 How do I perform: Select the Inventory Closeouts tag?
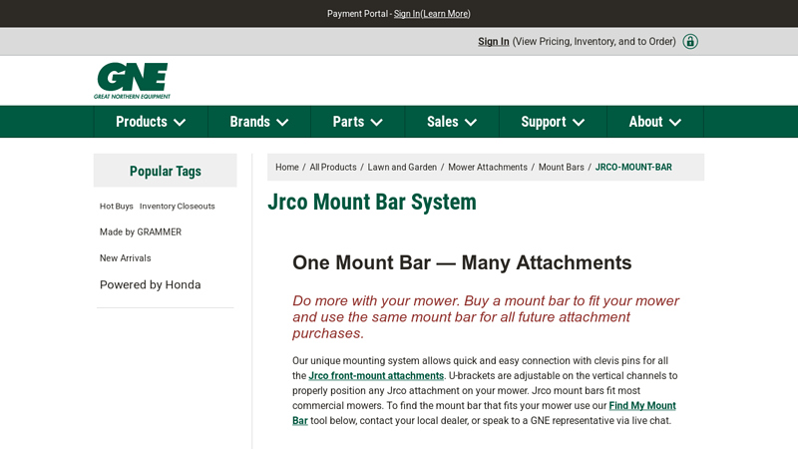coord(178,207)
